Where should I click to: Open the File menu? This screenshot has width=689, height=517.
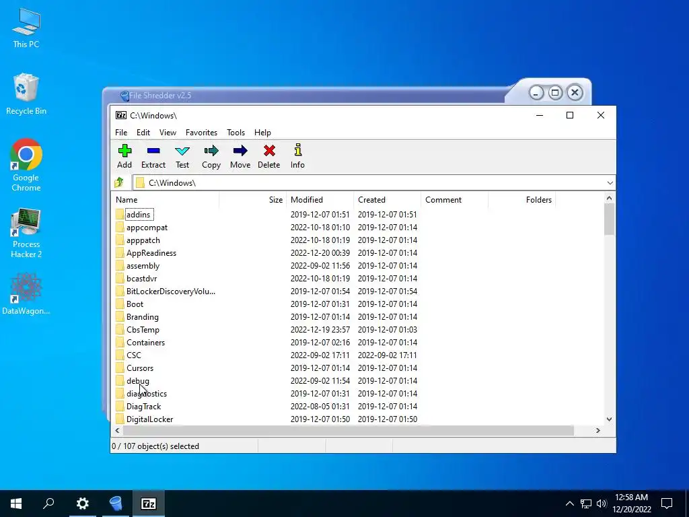pos(121,133)
